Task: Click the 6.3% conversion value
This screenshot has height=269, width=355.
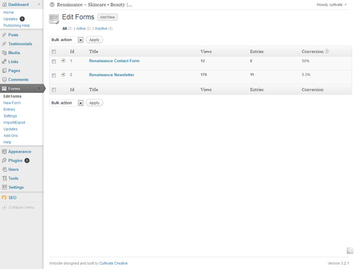Action: 306,74
